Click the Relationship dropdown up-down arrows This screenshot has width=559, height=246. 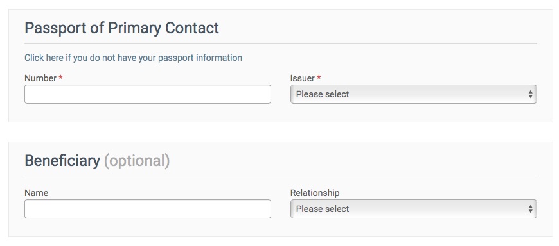531,209
